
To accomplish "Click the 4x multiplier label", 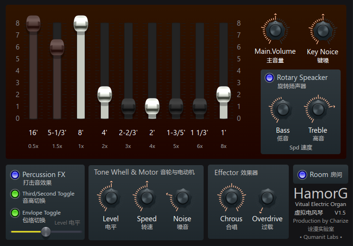I will click(x=152, y=146).
